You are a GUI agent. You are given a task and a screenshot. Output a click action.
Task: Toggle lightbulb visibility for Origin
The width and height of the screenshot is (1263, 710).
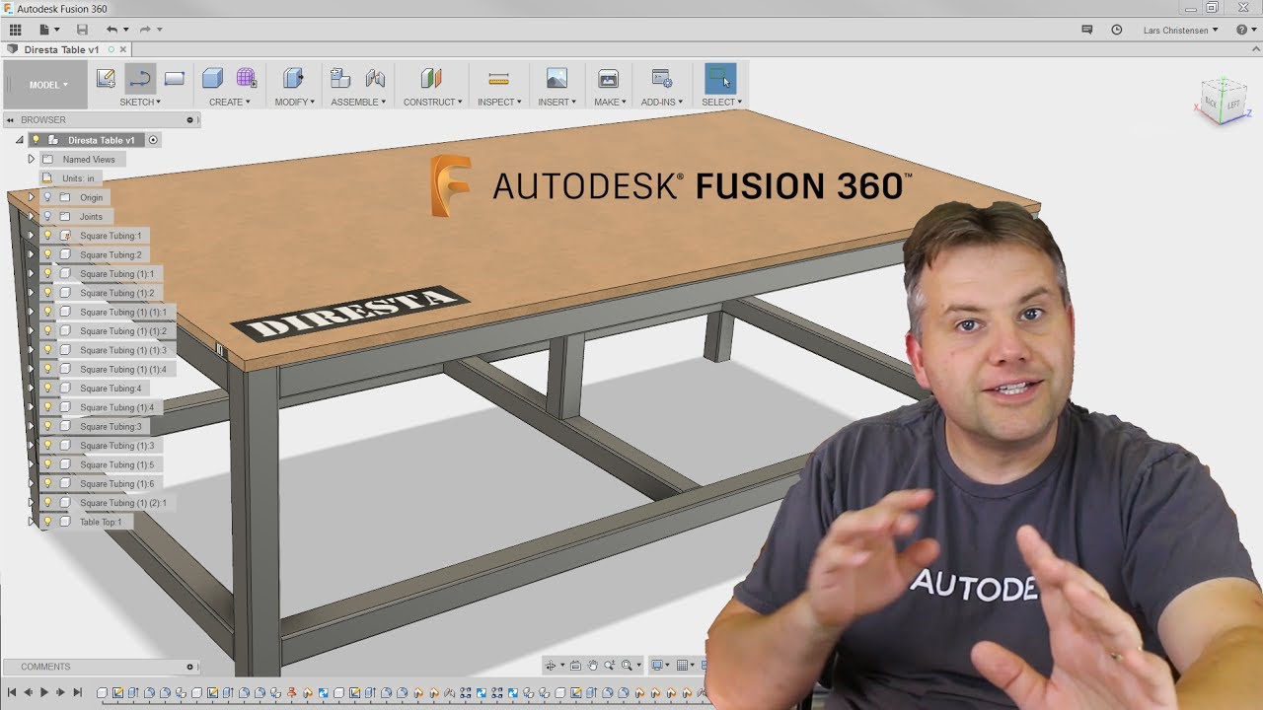(x=47, y=197)
